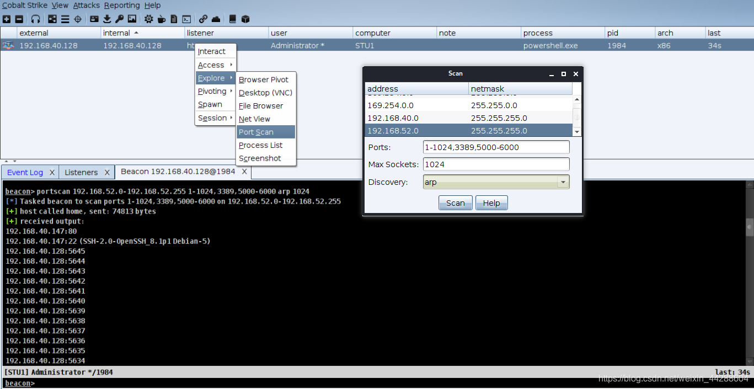
Task: Choose Interact from context menu
Action: (x=215, y=51)
